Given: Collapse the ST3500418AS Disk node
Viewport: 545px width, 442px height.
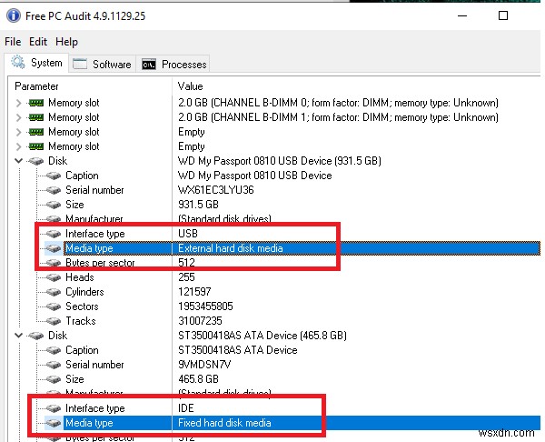Looking at the screenshot, I should coord(19,336).
